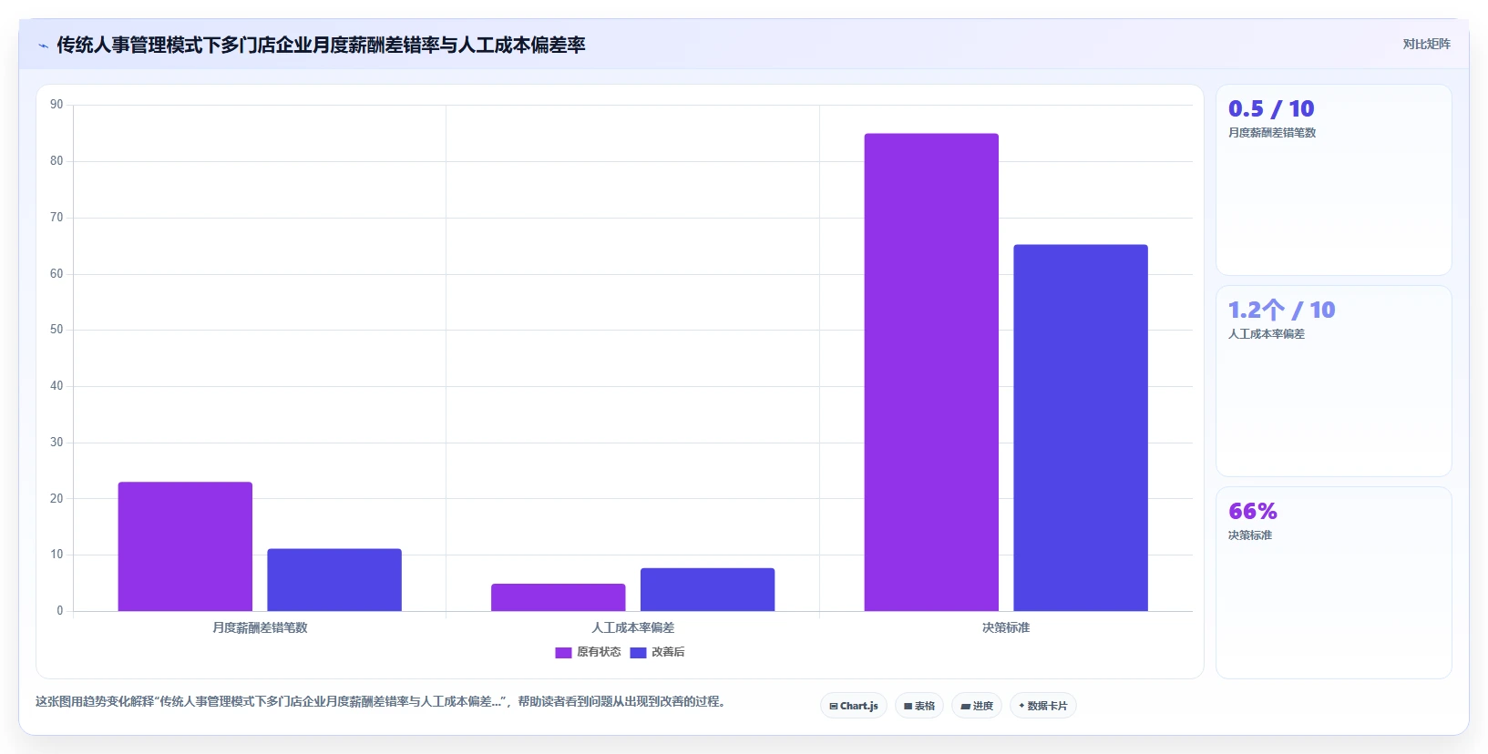Click the 0 y-axis tick label
Image resolution: width=1488 pixels, height=754 pixels.
click(60, 611)
